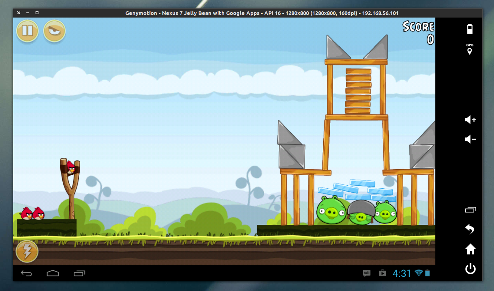Screen dimensions: 494x291
Task: Maximize the Genymotion window
Action: [x=37, y=13]
